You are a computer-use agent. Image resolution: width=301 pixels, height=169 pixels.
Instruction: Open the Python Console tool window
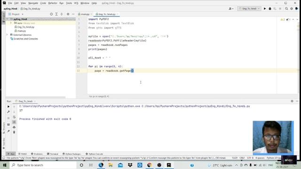94,154
